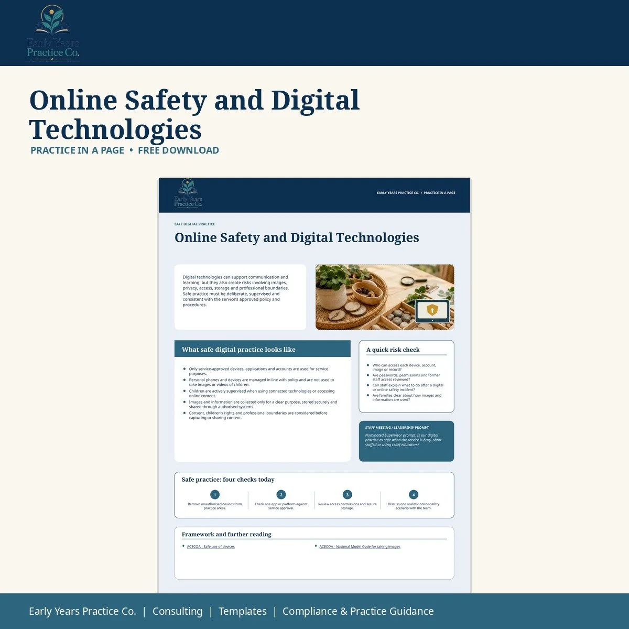The width and height of the screenshot is (629, 629).
Task: Click the main title Online Safety and Digital Technologies
Action: [194, 115]
